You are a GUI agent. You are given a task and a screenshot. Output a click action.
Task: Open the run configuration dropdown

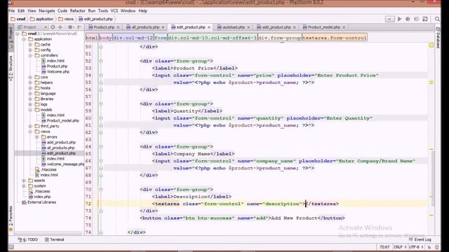click(390, 19)
